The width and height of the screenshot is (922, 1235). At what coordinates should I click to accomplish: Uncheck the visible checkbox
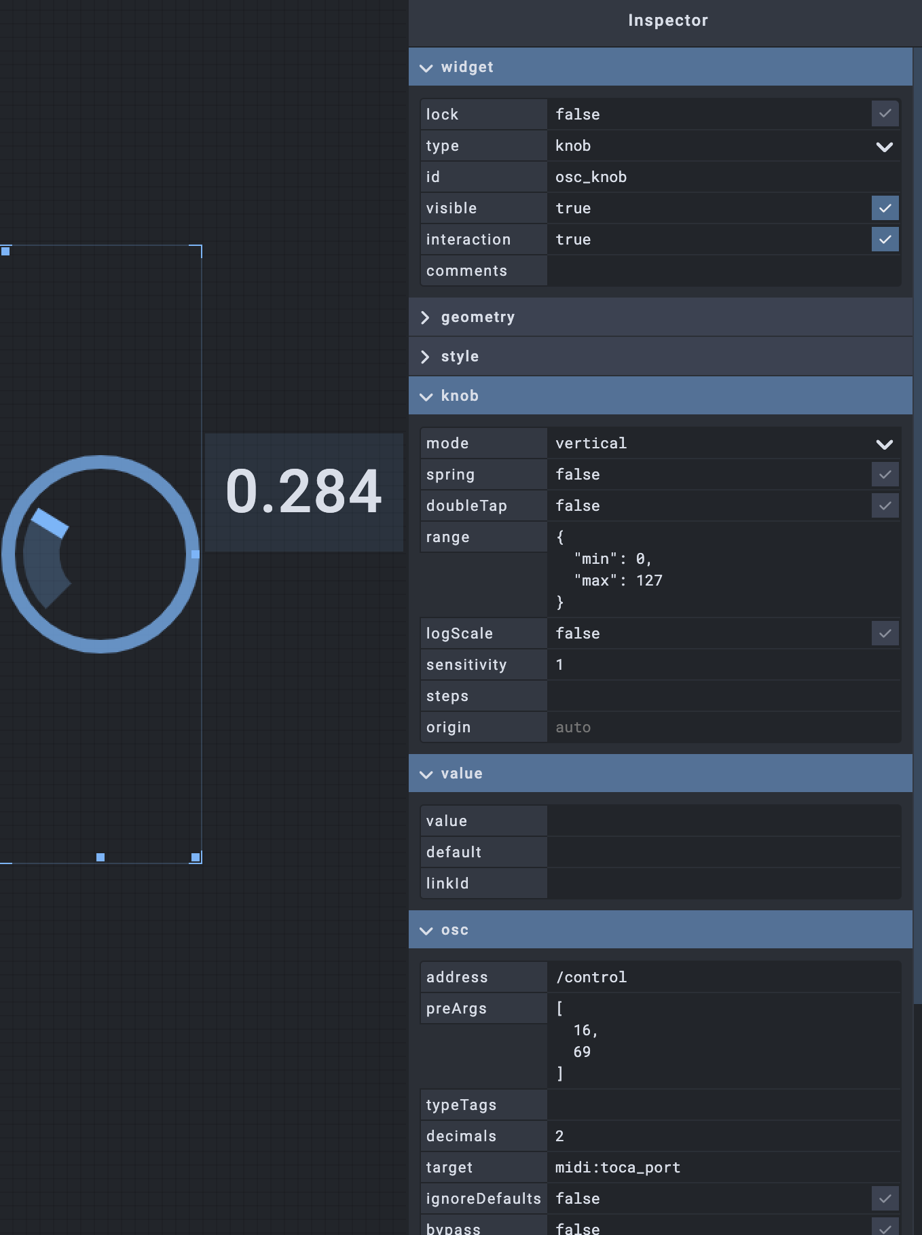(885, 208)
